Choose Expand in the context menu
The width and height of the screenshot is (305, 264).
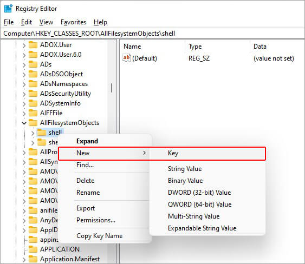coord(105,141)
